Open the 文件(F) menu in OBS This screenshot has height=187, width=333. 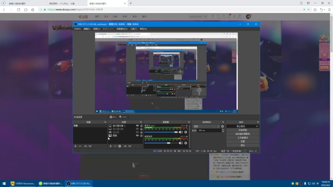pos(77,29)
